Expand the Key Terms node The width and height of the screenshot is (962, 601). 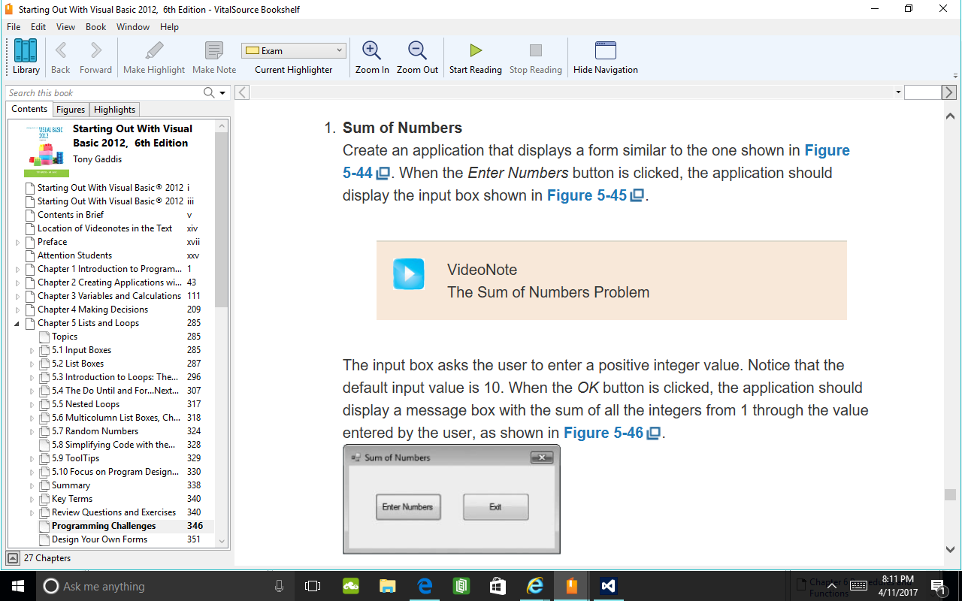click(x=32, y=499)
